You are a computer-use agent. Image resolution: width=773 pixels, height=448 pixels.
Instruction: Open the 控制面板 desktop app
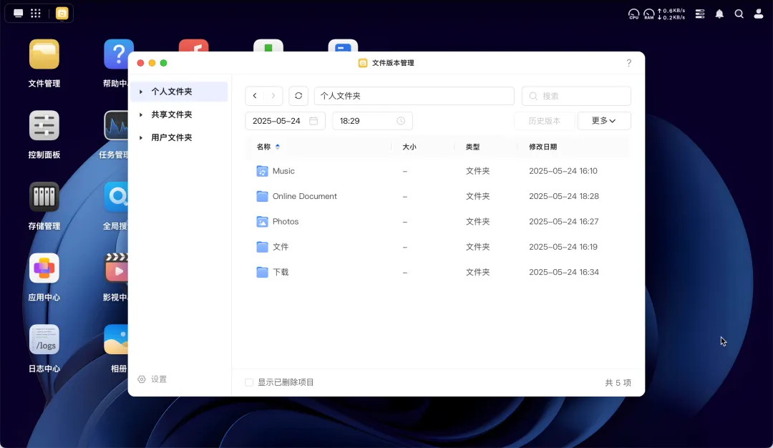click(44, 126)
